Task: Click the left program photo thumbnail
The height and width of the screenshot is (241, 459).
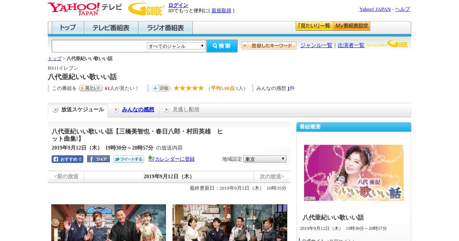Action: coord(109,223)
